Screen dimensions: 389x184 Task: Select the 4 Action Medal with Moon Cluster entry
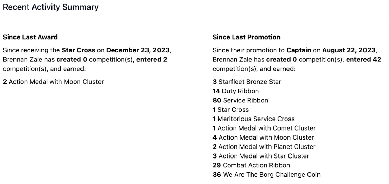(263, 137)
